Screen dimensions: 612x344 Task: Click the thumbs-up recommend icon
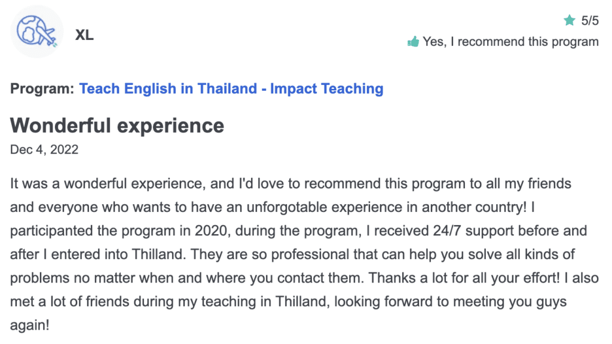(x=413, y=41)
